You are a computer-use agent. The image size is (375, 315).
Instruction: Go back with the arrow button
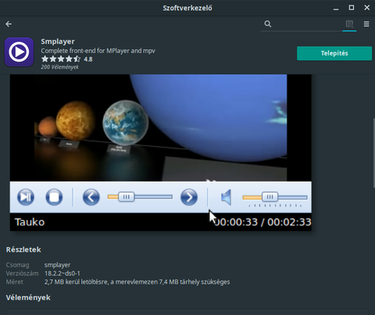point(9,24)
